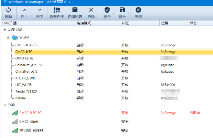Click 手动 mode of iPhone row

[x=80, y=98]
